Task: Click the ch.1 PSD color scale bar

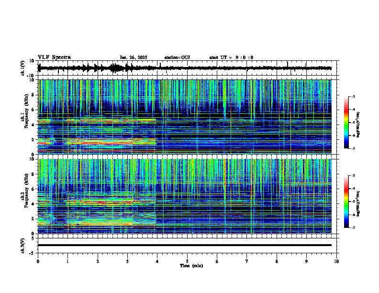Action: click(x=346, y=123)
